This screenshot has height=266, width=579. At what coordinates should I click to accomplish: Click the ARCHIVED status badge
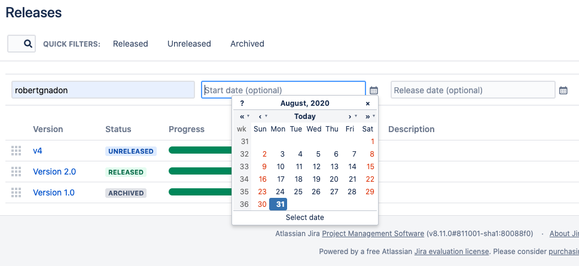126,193
